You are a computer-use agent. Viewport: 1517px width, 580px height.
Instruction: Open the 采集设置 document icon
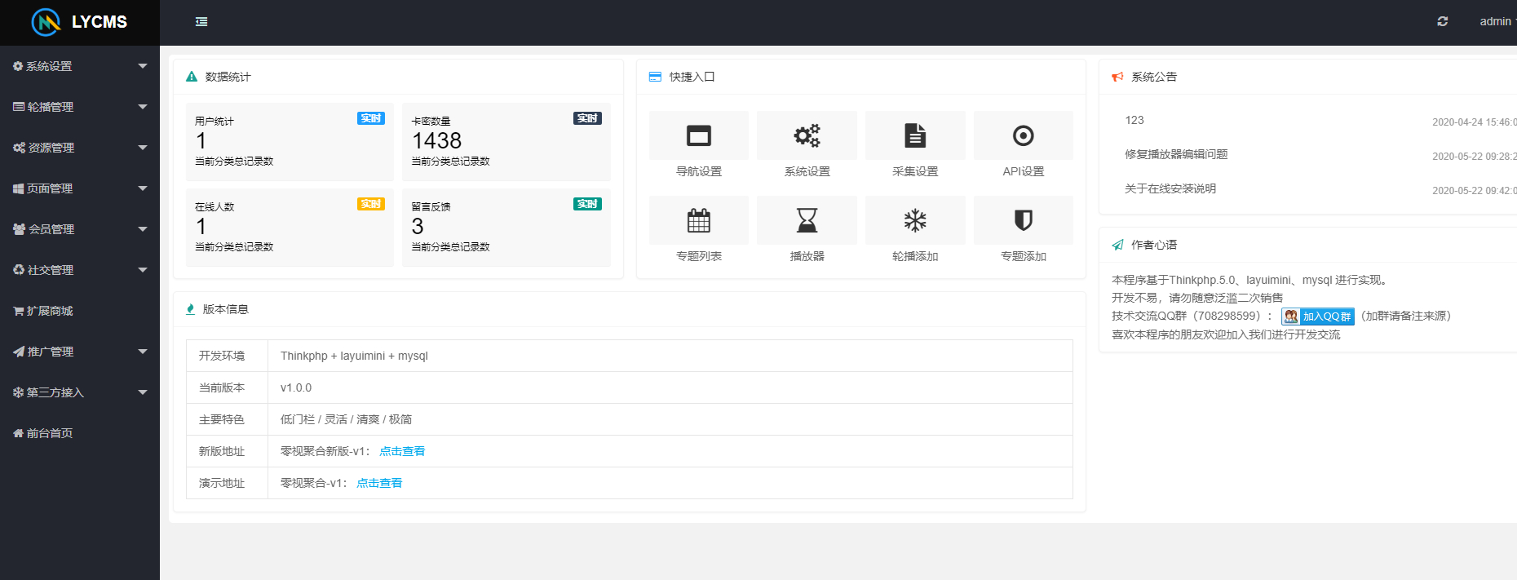click(915, 135)
